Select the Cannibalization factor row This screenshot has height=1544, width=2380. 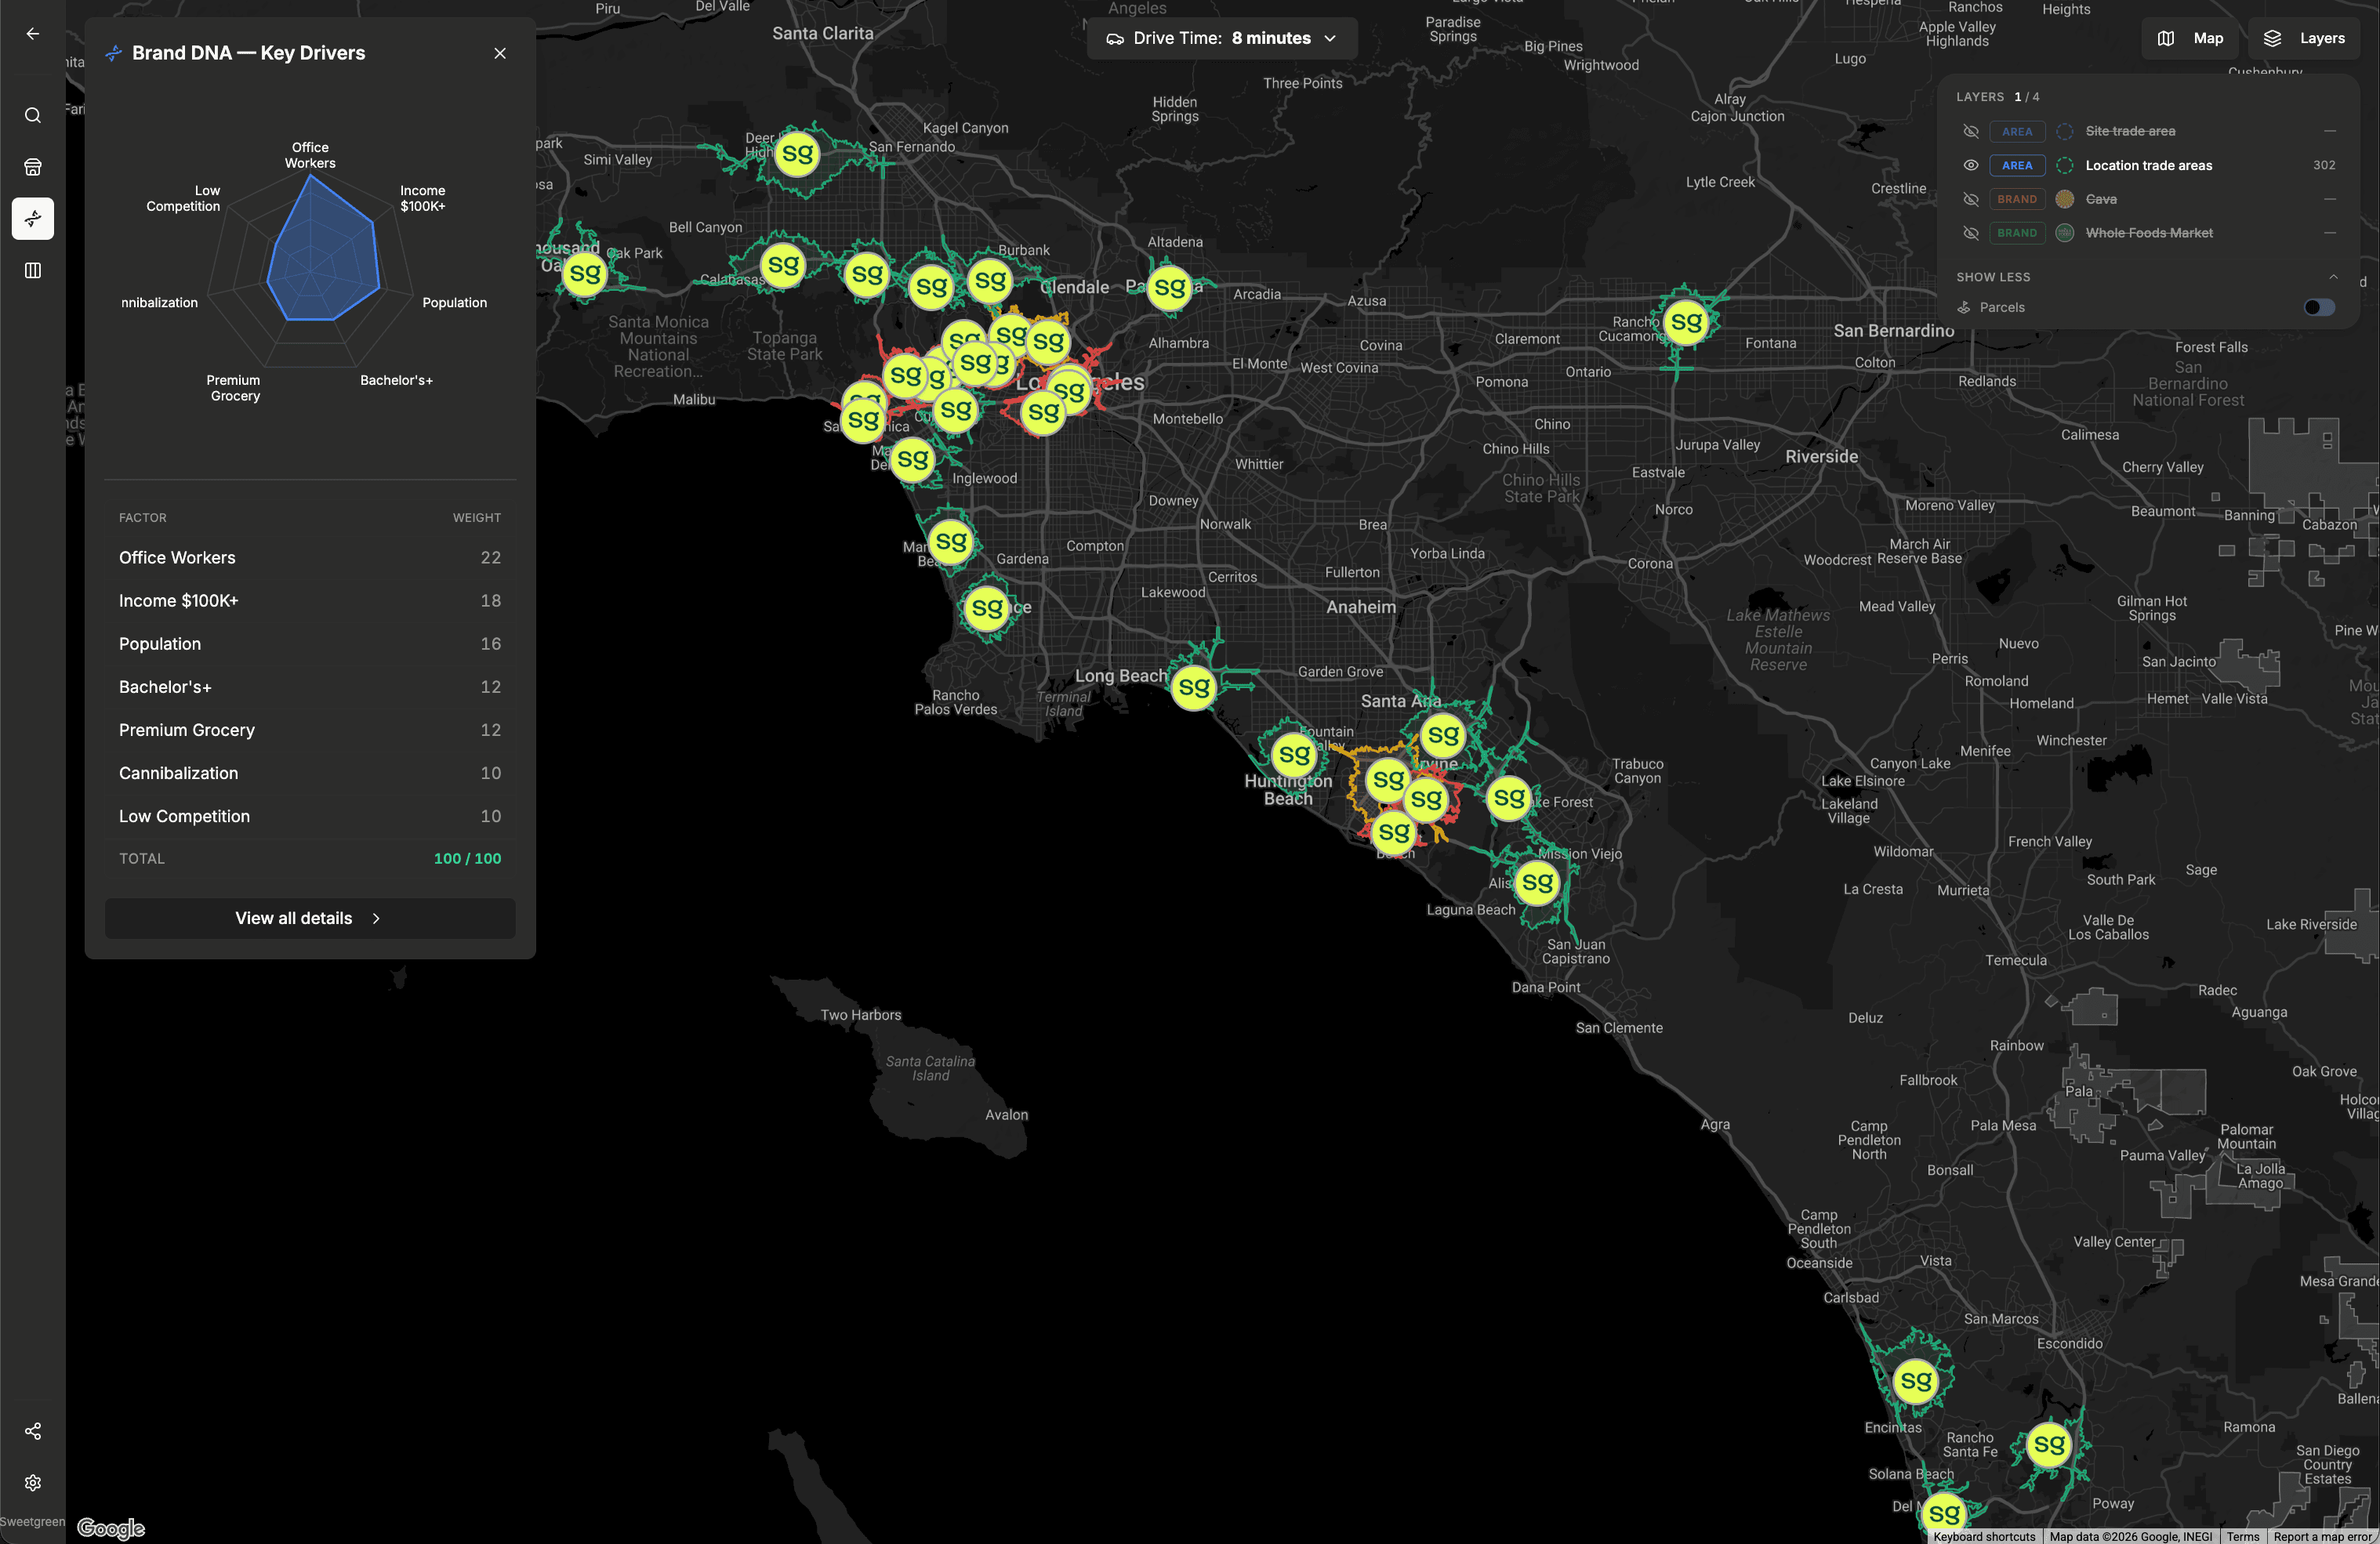[x=310, y=773]
